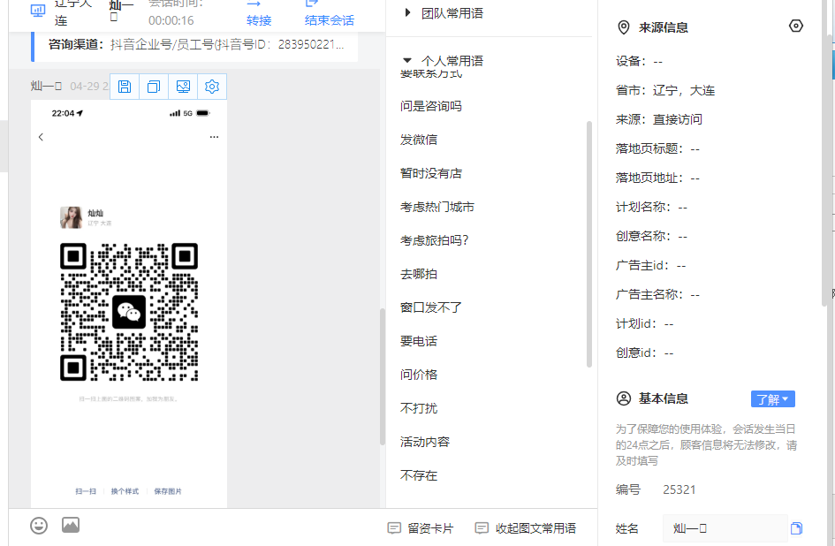
Task: Click the send image icon beside the emoji
Action: coord(71,525)
